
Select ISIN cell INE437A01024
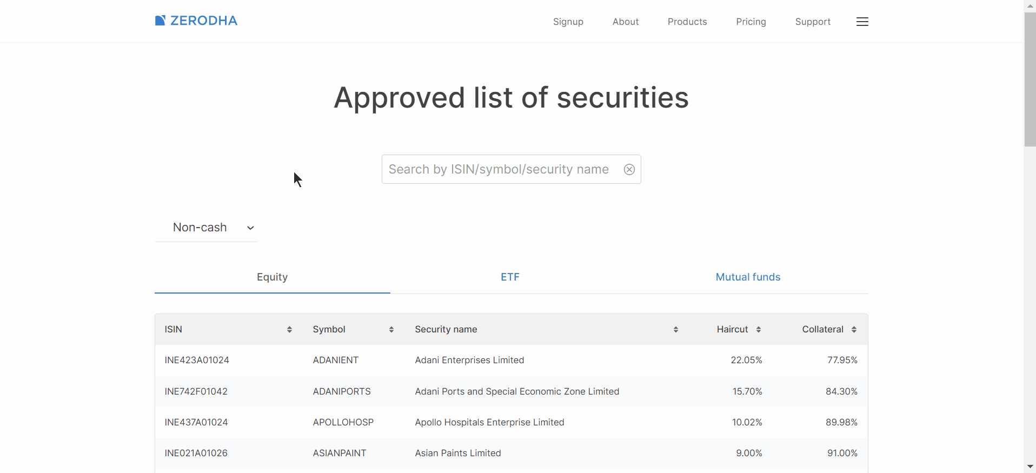coord(196,422)
